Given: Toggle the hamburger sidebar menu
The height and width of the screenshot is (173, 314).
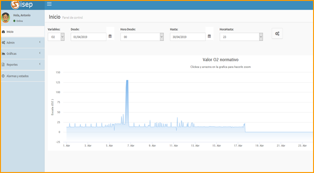Looking at the screenshot, I should click(x=49, y=4).
